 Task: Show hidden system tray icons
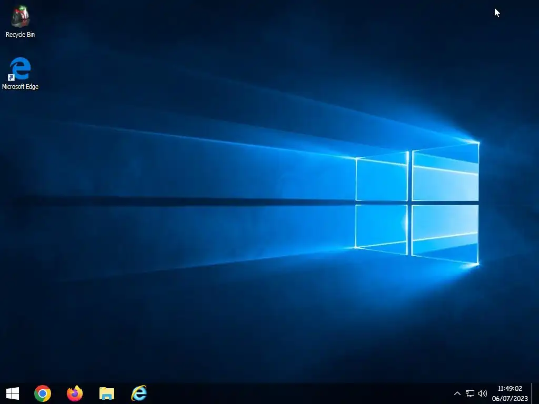pyautogui.click(x=457, y=393)
